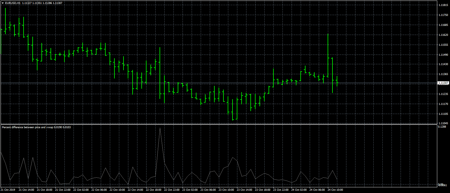Viewport: 450px width, 193px height.
Task: Click the 21 Oct 18:00 time label
Action: (45, 190)
